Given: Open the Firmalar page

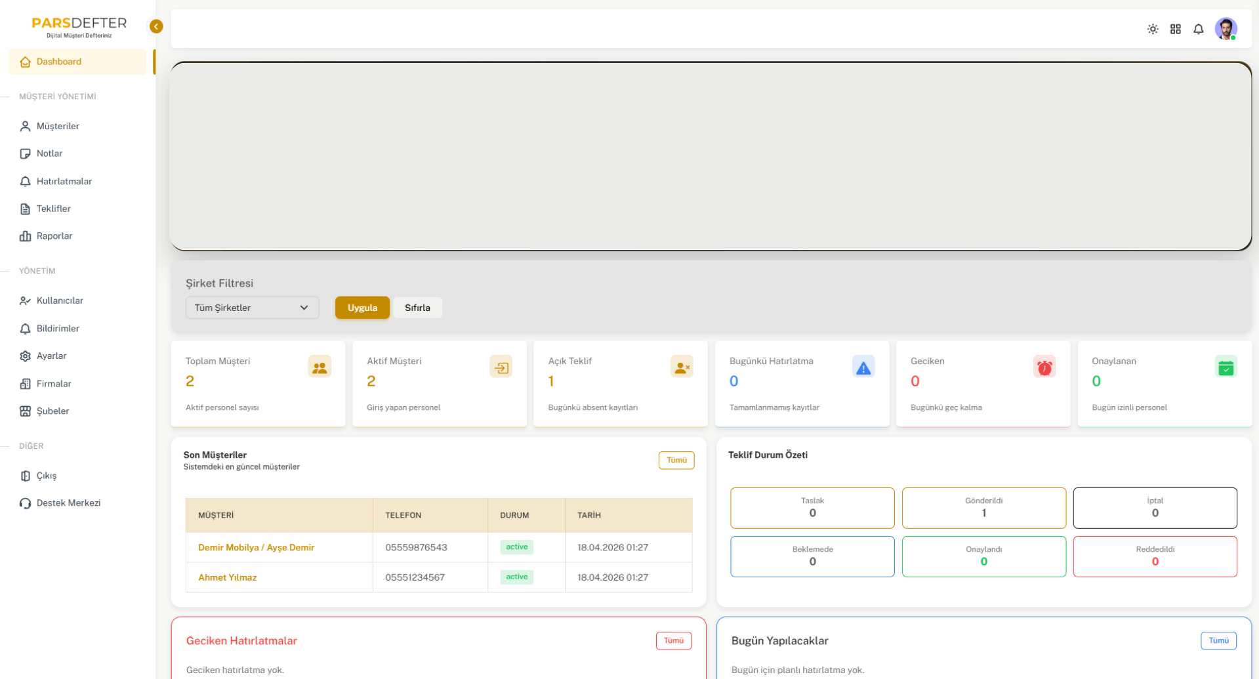Looking at the screenshot, I should (x=53, y=383).
